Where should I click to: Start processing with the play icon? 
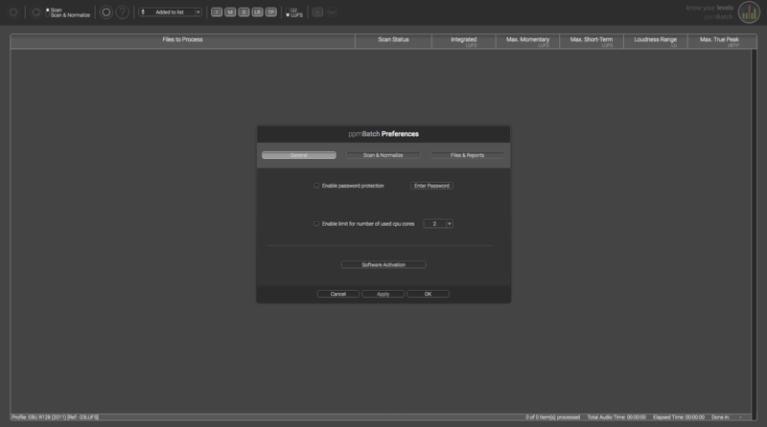click(x=35, y=11)
